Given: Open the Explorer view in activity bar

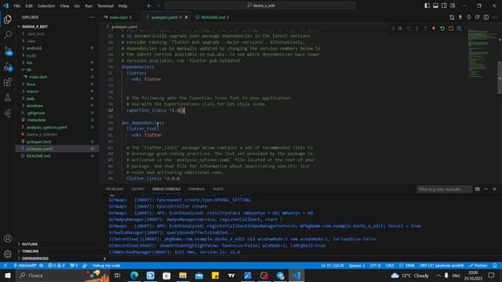Looking at the screenshot, I should pos(8,19).
